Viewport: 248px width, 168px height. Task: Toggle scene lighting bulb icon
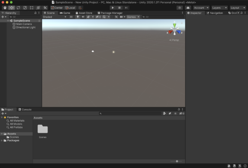pos(77,17)
